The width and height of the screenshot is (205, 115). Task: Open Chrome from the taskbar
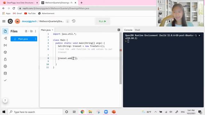click(x=82, y=112)
